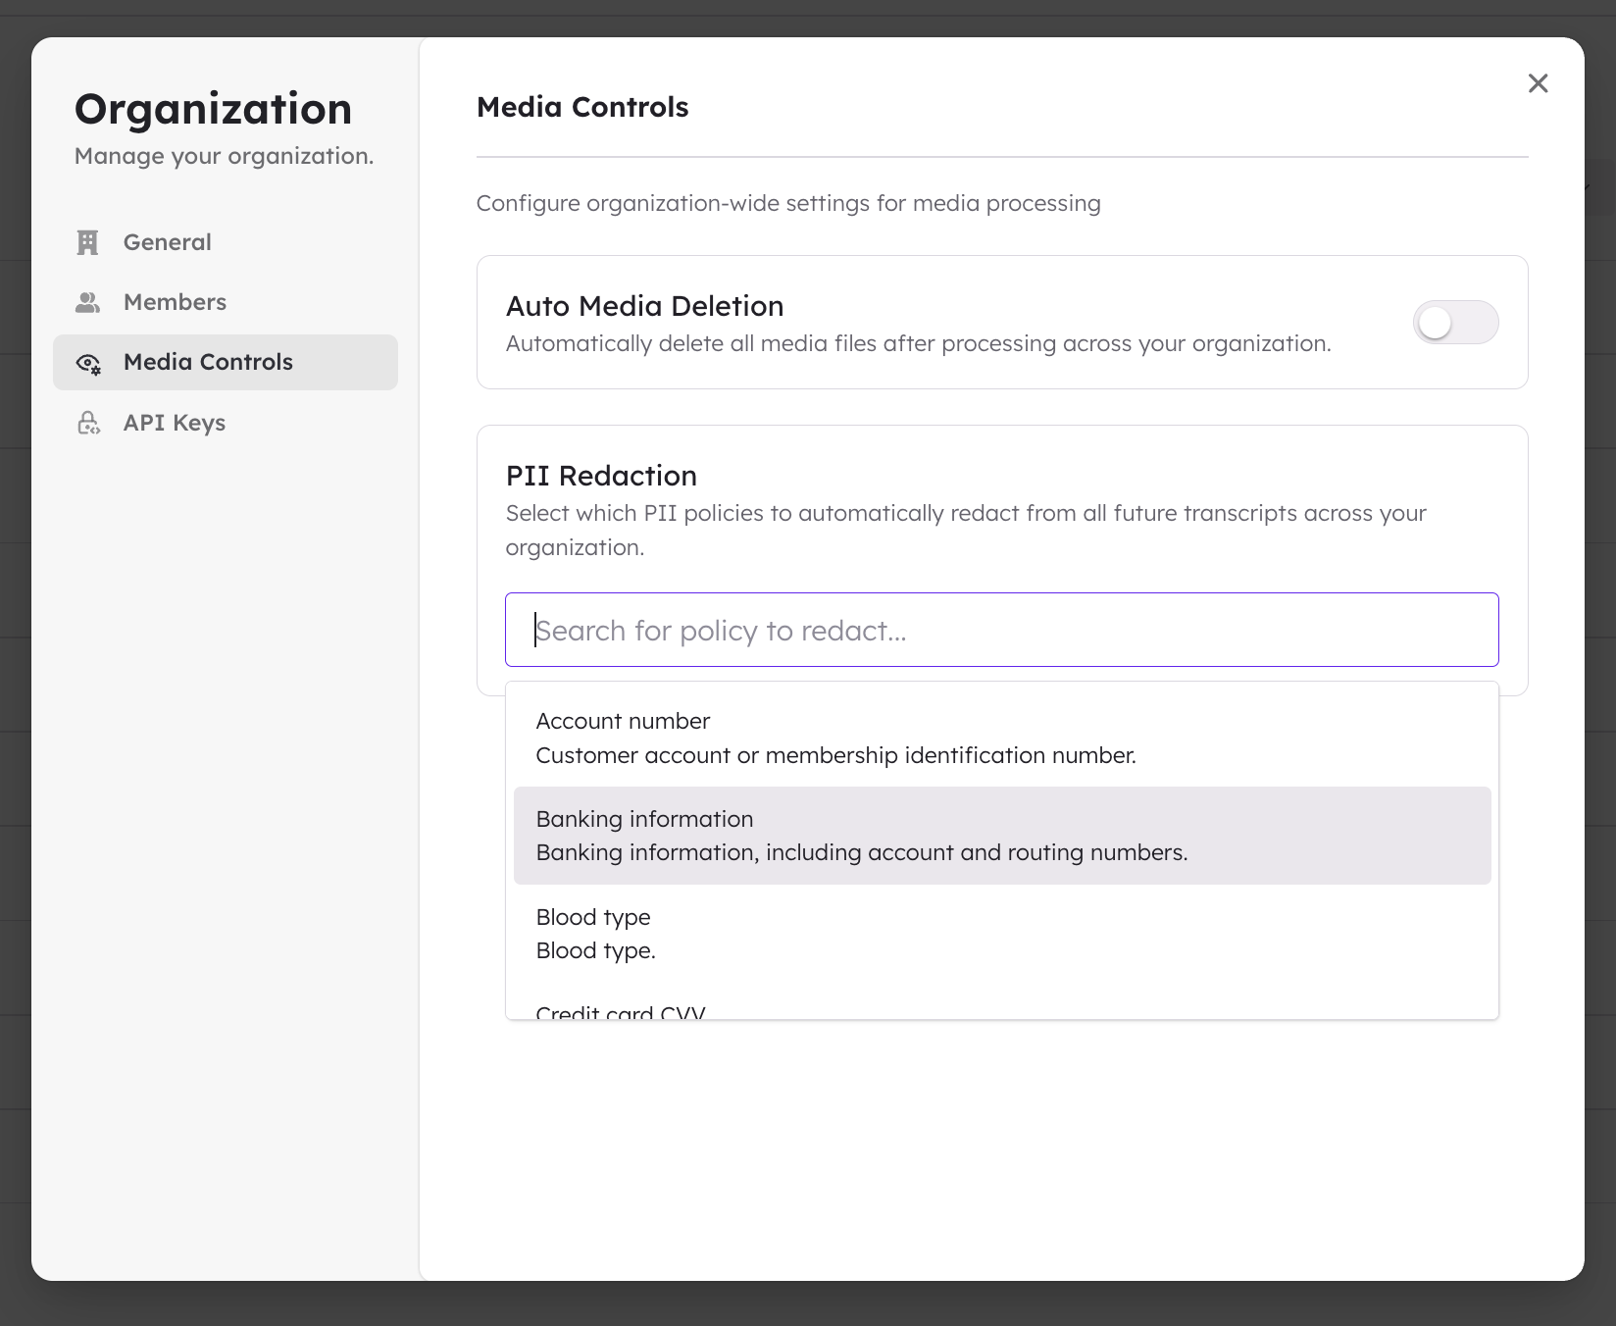Click the eye-gear icon beside Media Controls

point(88,364)
